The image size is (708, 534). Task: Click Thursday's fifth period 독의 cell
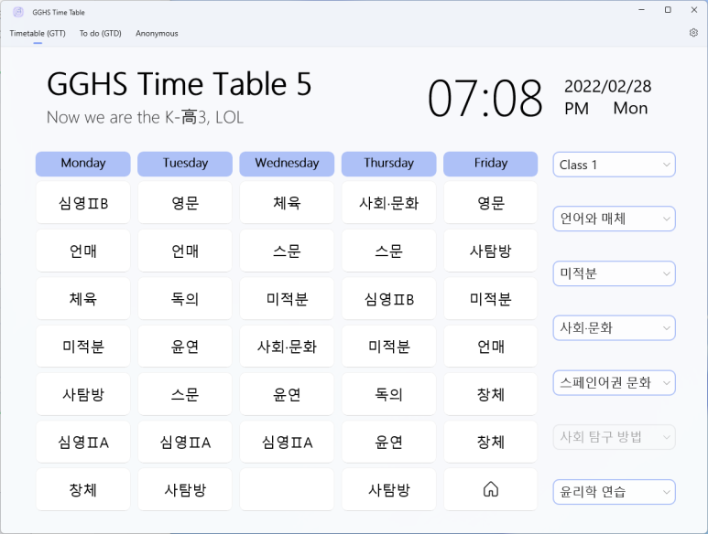point(388,394)
